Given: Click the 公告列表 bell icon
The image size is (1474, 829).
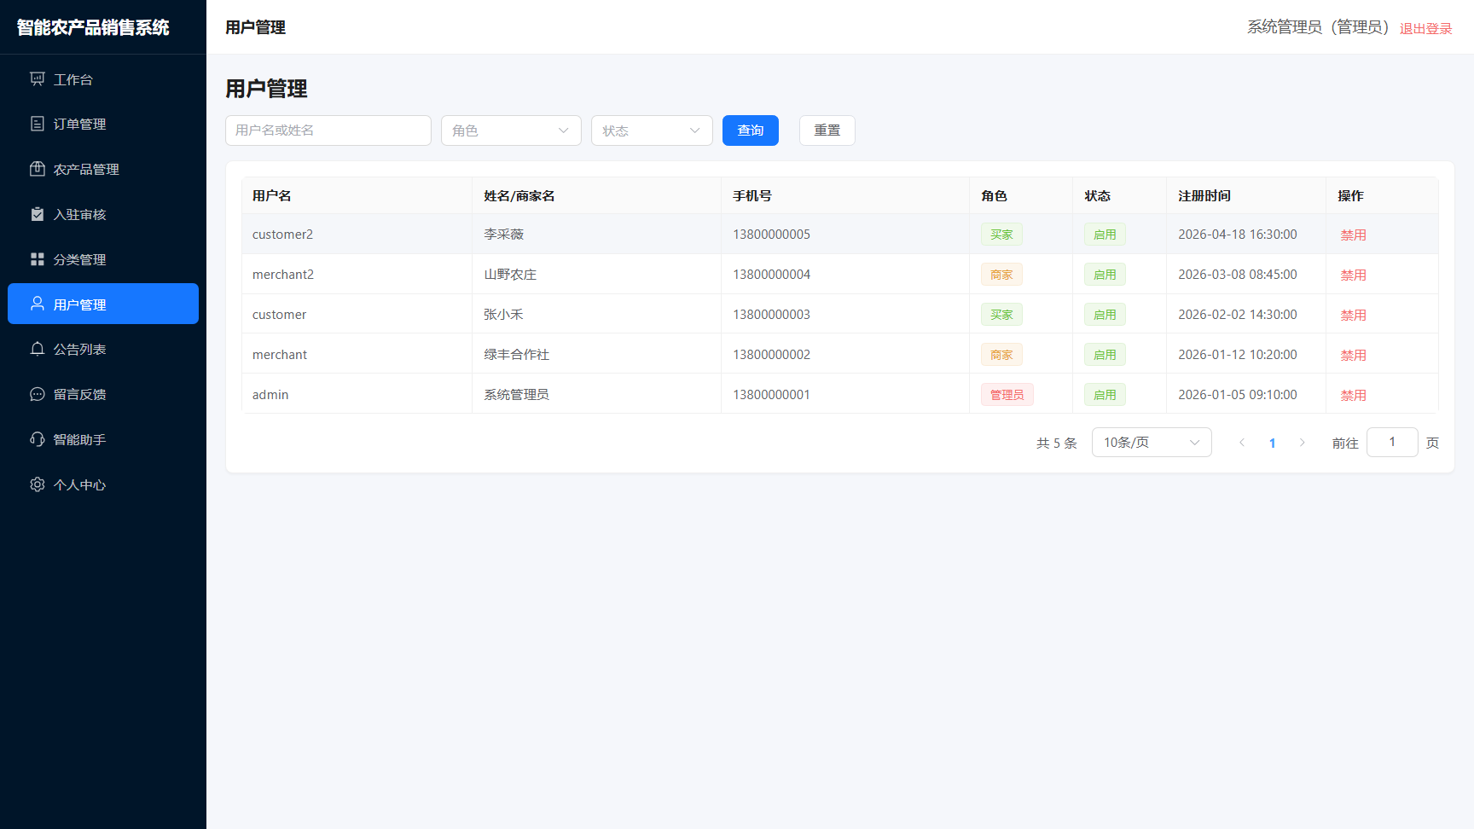Looking at the screenshot, I should click(x=38, y=349).
